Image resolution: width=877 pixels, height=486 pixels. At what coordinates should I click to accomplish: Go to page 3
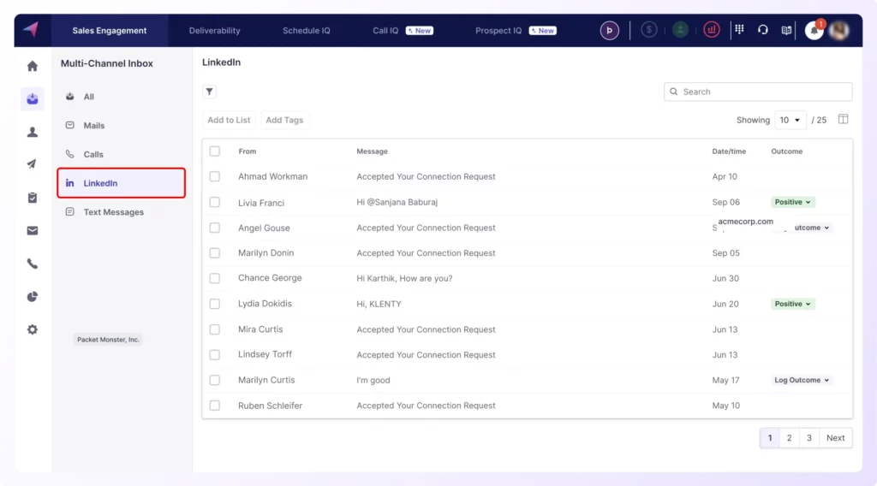click(808, 438)
